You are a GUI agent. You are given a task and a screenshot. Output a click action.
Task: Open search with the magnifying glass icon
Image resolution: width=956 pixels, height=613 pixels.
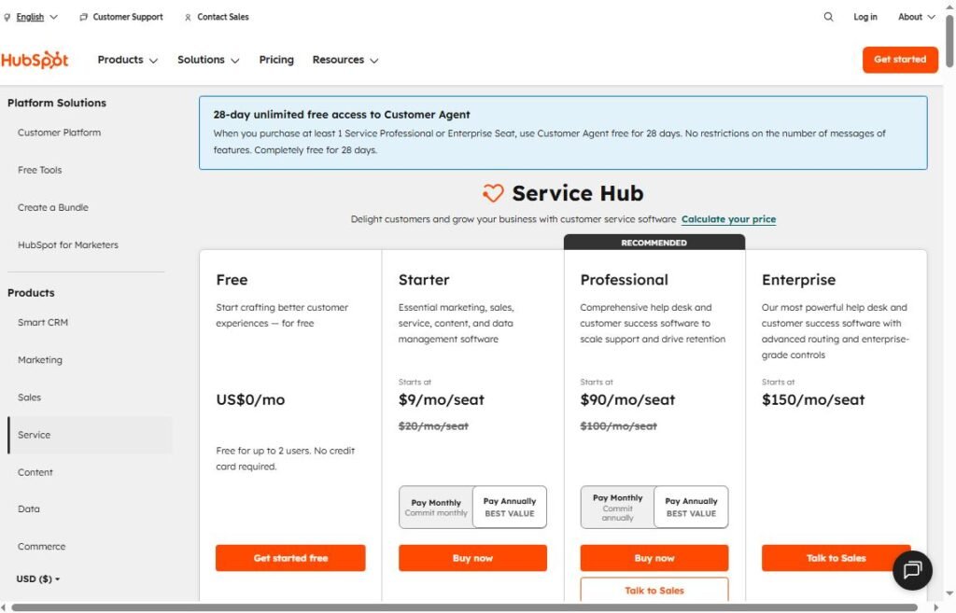828,17
